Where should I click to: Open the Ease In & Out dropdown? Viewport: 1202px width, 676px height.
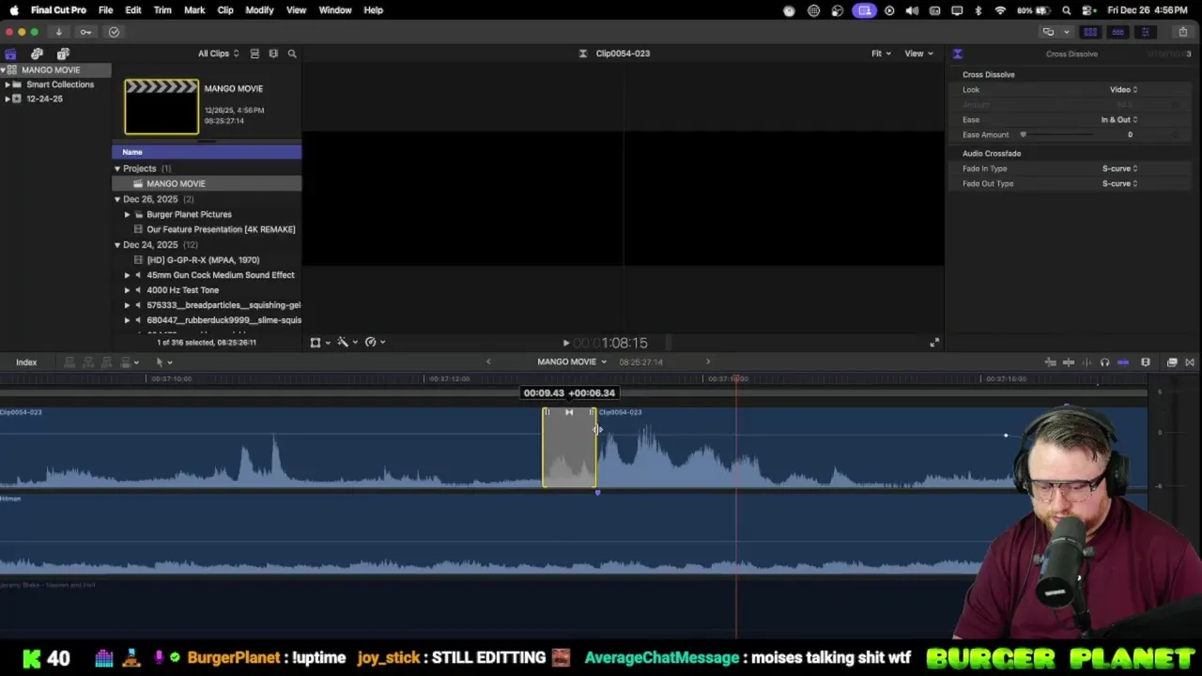(x=1118, y=120)
